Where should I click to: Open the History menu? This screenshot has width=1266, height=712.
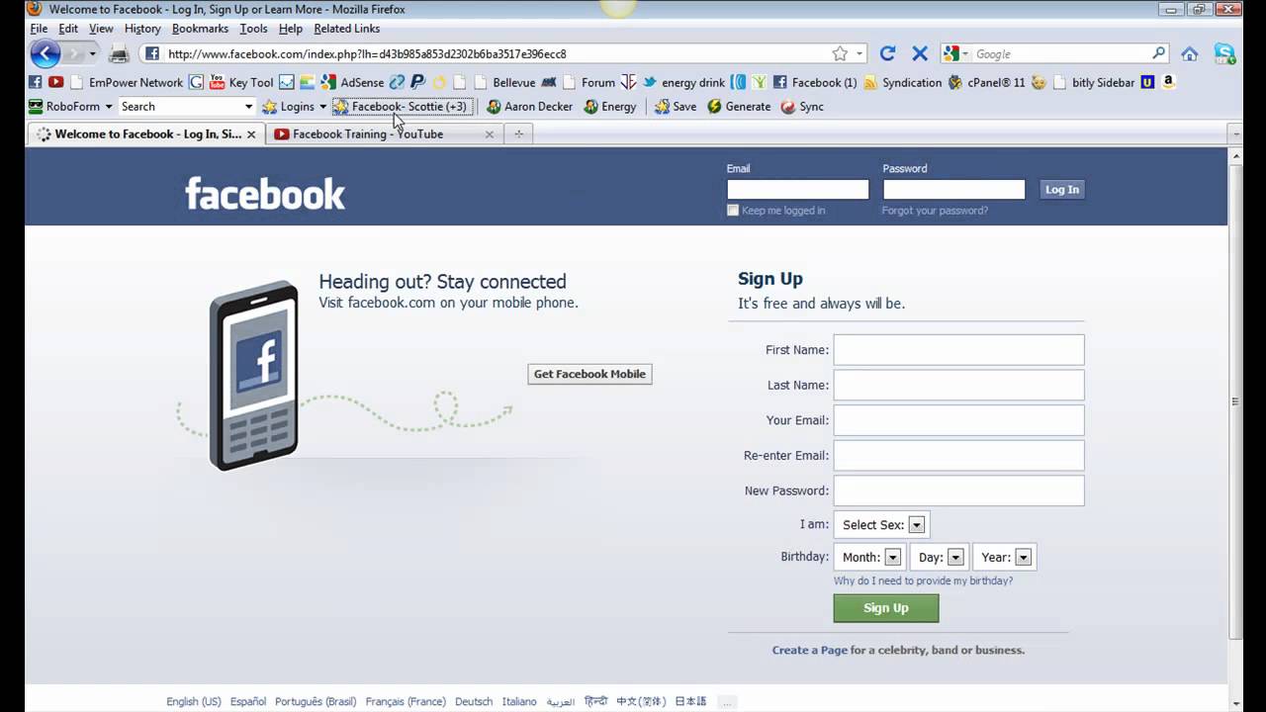click(x=142, y=29)
